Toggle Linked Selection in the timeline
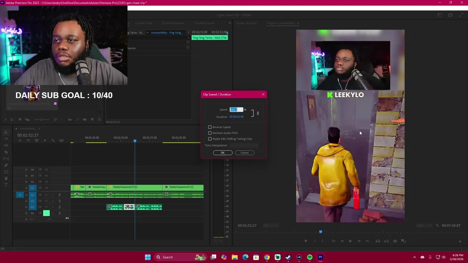 coord(37,141)
